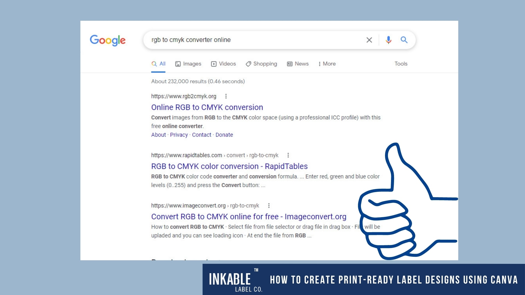Open the three-dot menu for Imageconvert.org result

coord(269,206)
